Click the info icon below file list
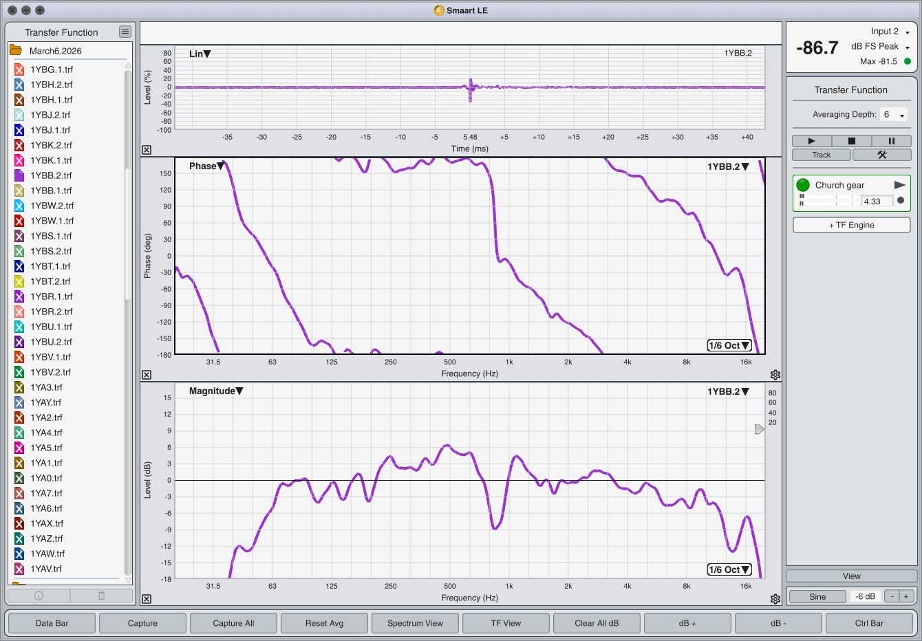The image size is (922, 641). tap(39, 596)
